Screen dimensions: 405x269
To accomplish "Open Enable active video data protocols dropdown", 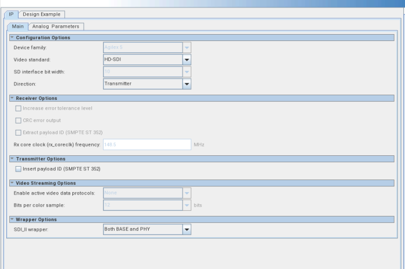I will [x=147, y=193].
